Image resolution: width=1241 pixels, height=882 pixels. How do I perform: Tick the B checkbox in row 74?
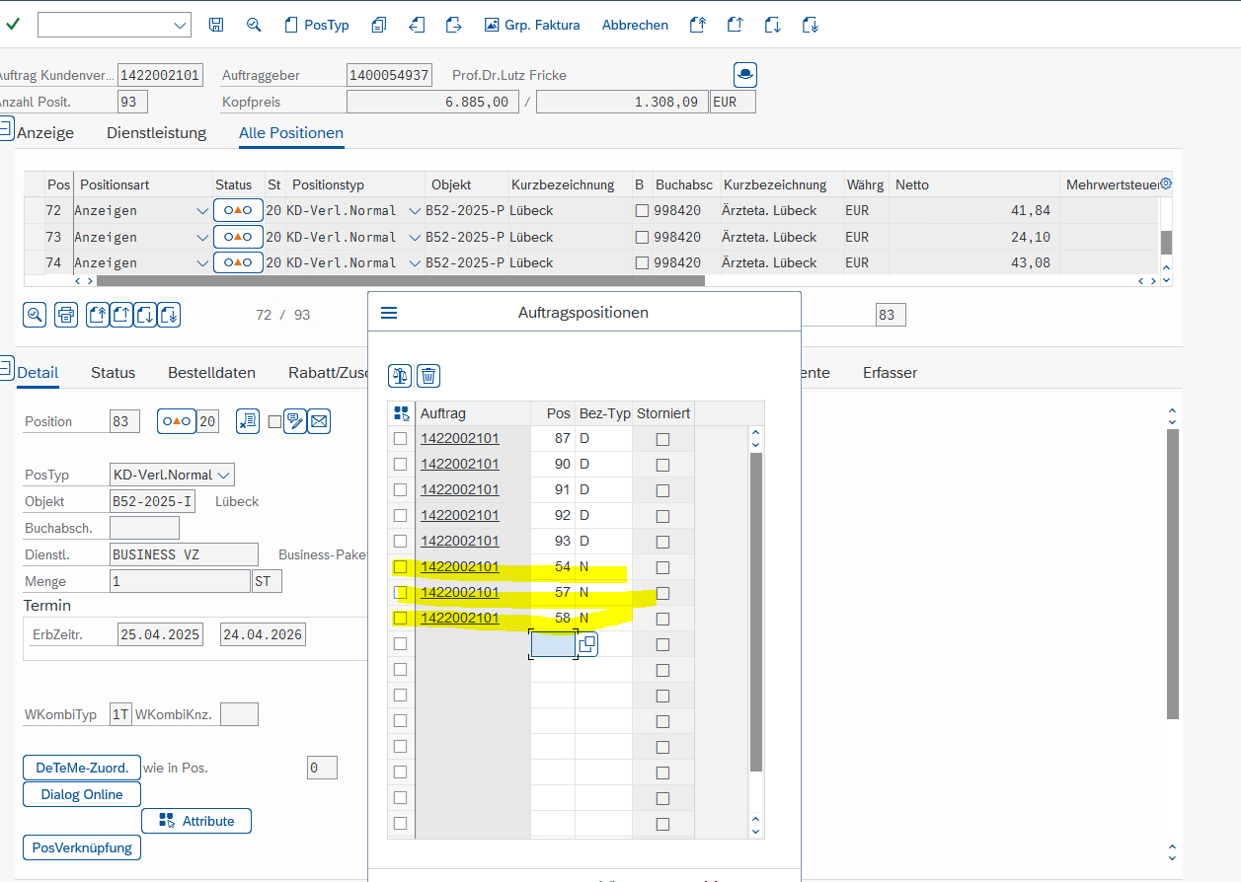pyautogui.click(x=643, y=263)
